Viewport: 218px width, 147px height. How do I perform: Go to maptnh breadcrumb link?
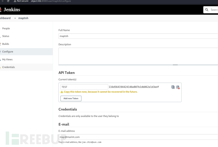pos(23,18)
